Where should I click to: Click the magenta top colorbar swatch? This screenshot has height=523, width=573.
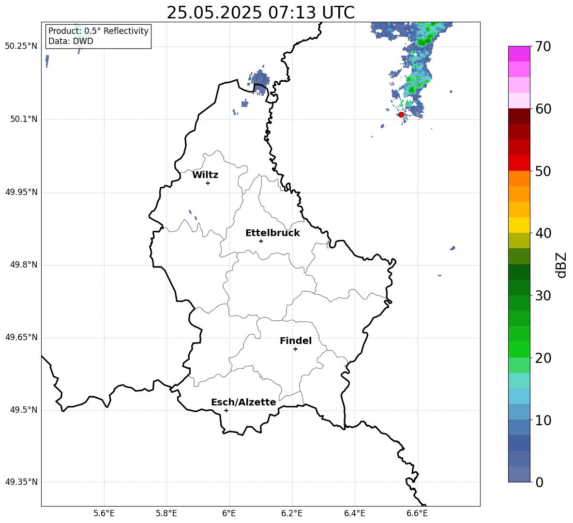coord(519,54)
